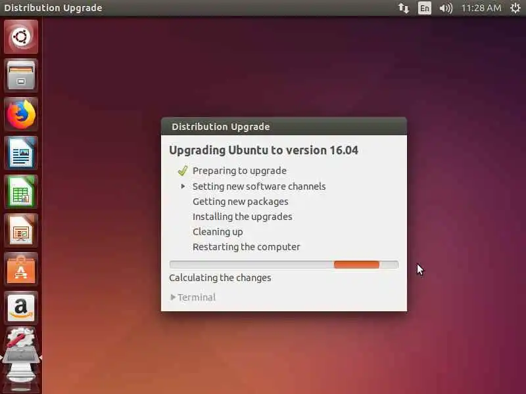Click the 'Upgrading Ubuntu to version 16.04' heading
Image resolution: width=526 pixels, height=394 pixels.
coord(264,150)
